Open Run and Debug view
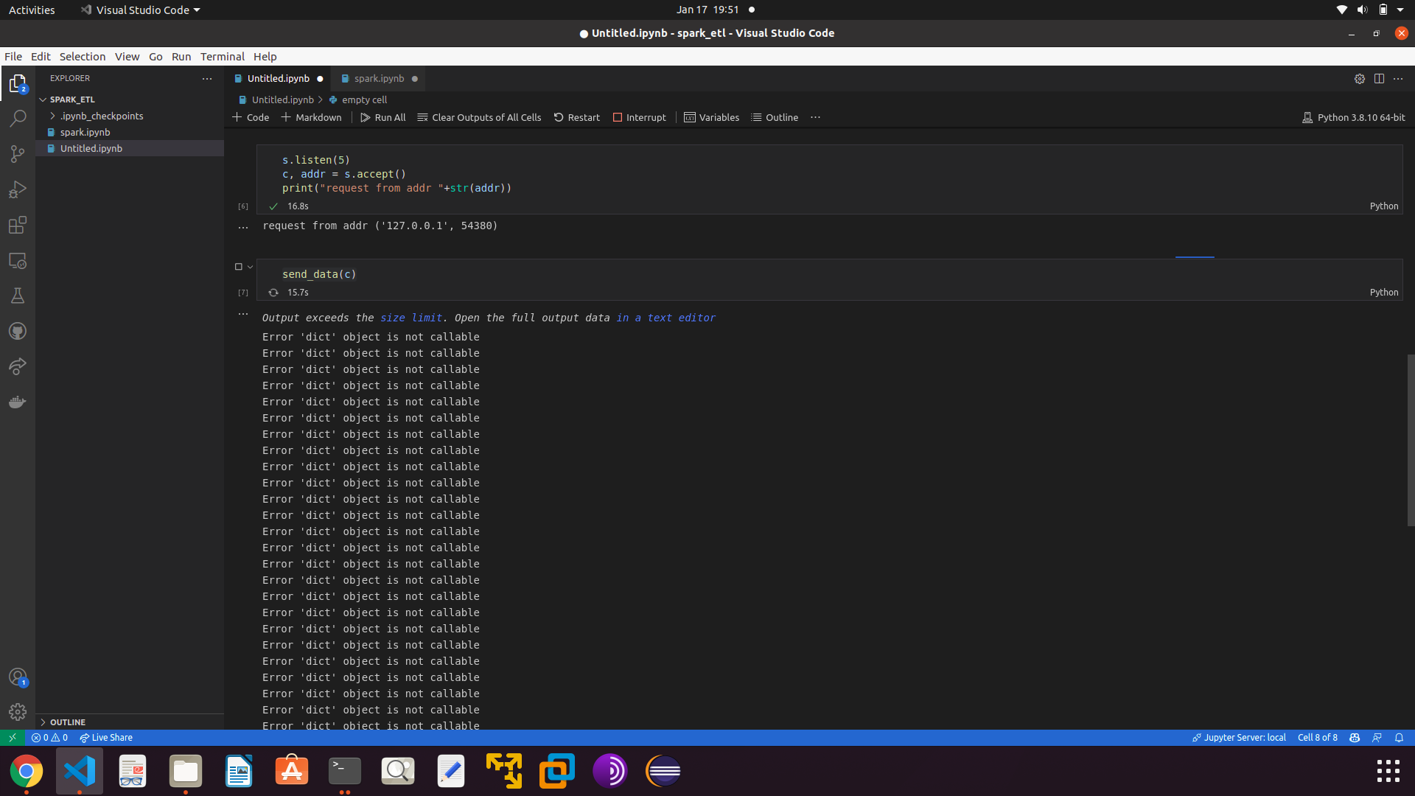This screenshot has width=1415, height=796. tap(18, 190)
